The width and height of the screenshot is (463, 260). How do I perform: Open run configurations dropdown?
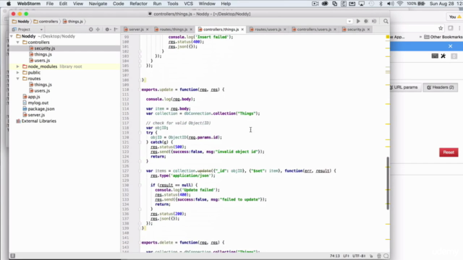[x=349, y=21]
